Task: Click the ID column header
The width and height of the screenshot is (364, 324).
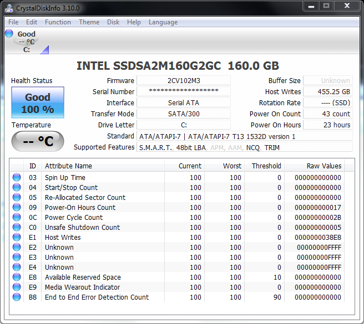Action: pos(33,166)
